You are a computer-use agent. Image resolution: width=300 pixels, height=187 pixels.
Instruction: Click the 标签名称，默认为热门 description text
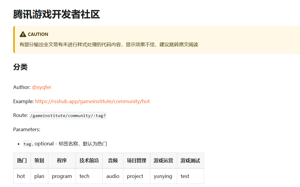[x=83, y=144]
